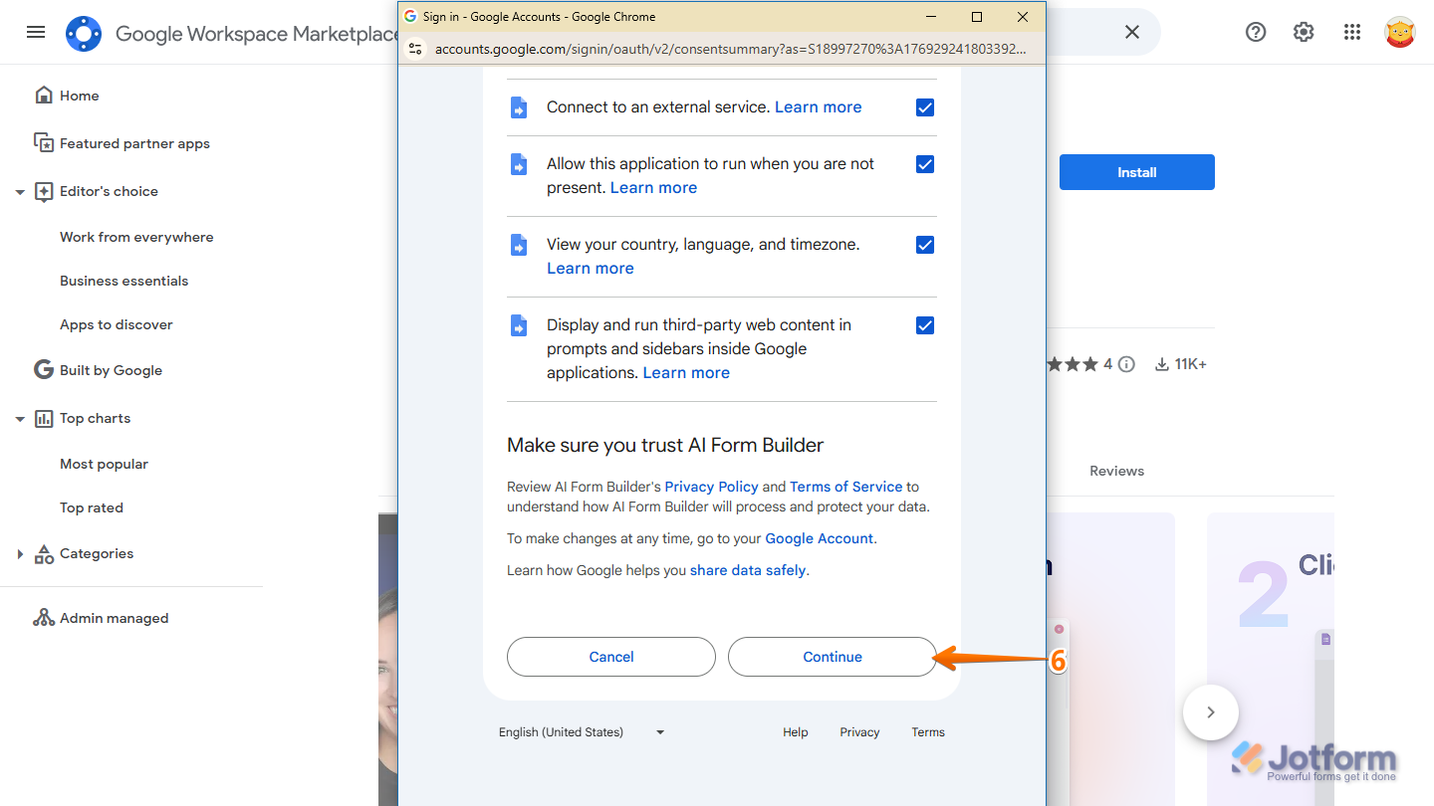Image resolution: width=1434 pixels, height=806 pixels.
Task: Open AI Form Builder's Privacy Policy
Action: 711,487
